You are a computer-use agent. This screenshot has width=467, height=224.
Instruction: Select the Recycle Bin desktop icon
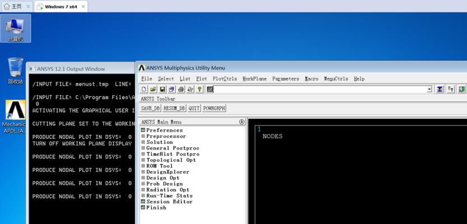click(15, 71)
